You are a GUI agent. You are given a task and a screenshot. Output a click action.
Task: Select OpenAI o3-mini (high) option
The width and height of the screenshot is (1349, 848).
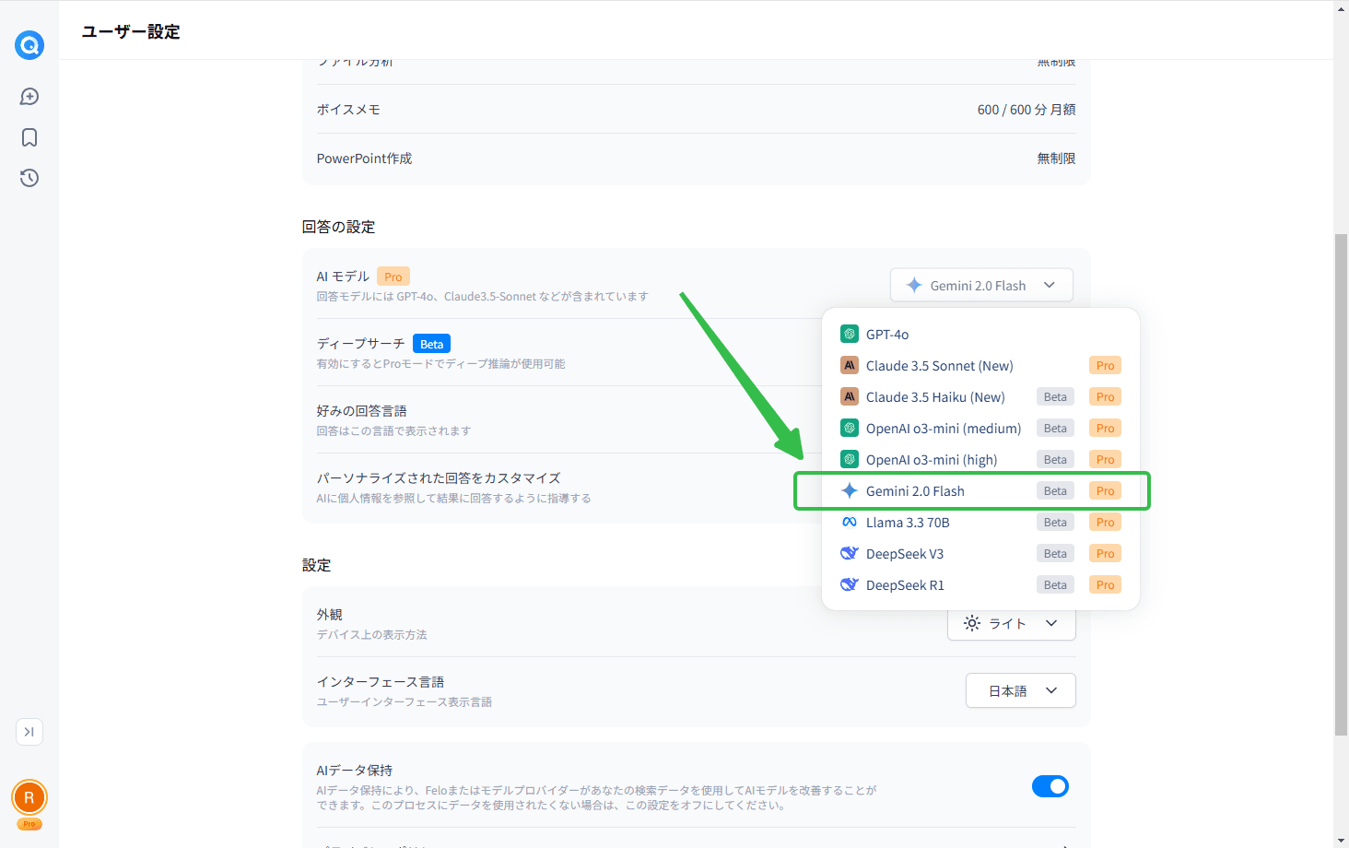[x=980, y=460]
